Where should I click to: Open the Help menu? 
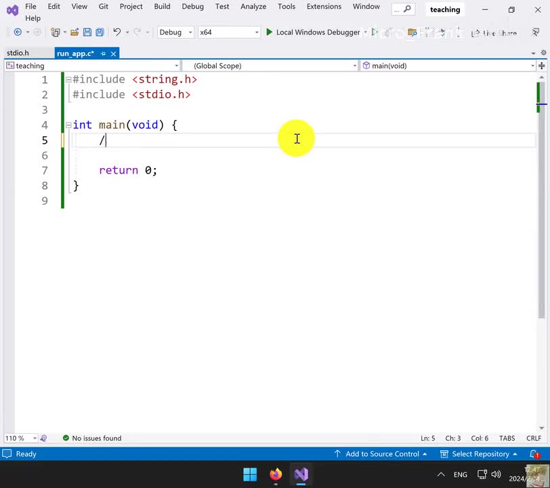33,18
